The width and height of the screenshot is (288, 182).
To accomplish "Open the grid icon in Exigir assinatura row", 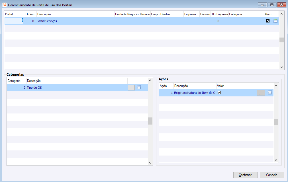I will pyautogui.click(x=270, y=92).
